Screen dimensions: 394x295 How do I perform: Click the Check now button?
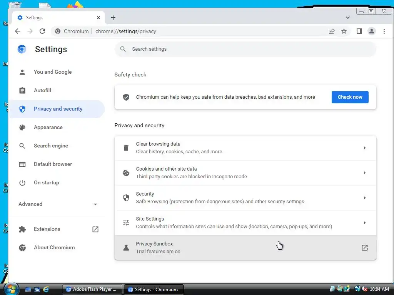[350, 97]
